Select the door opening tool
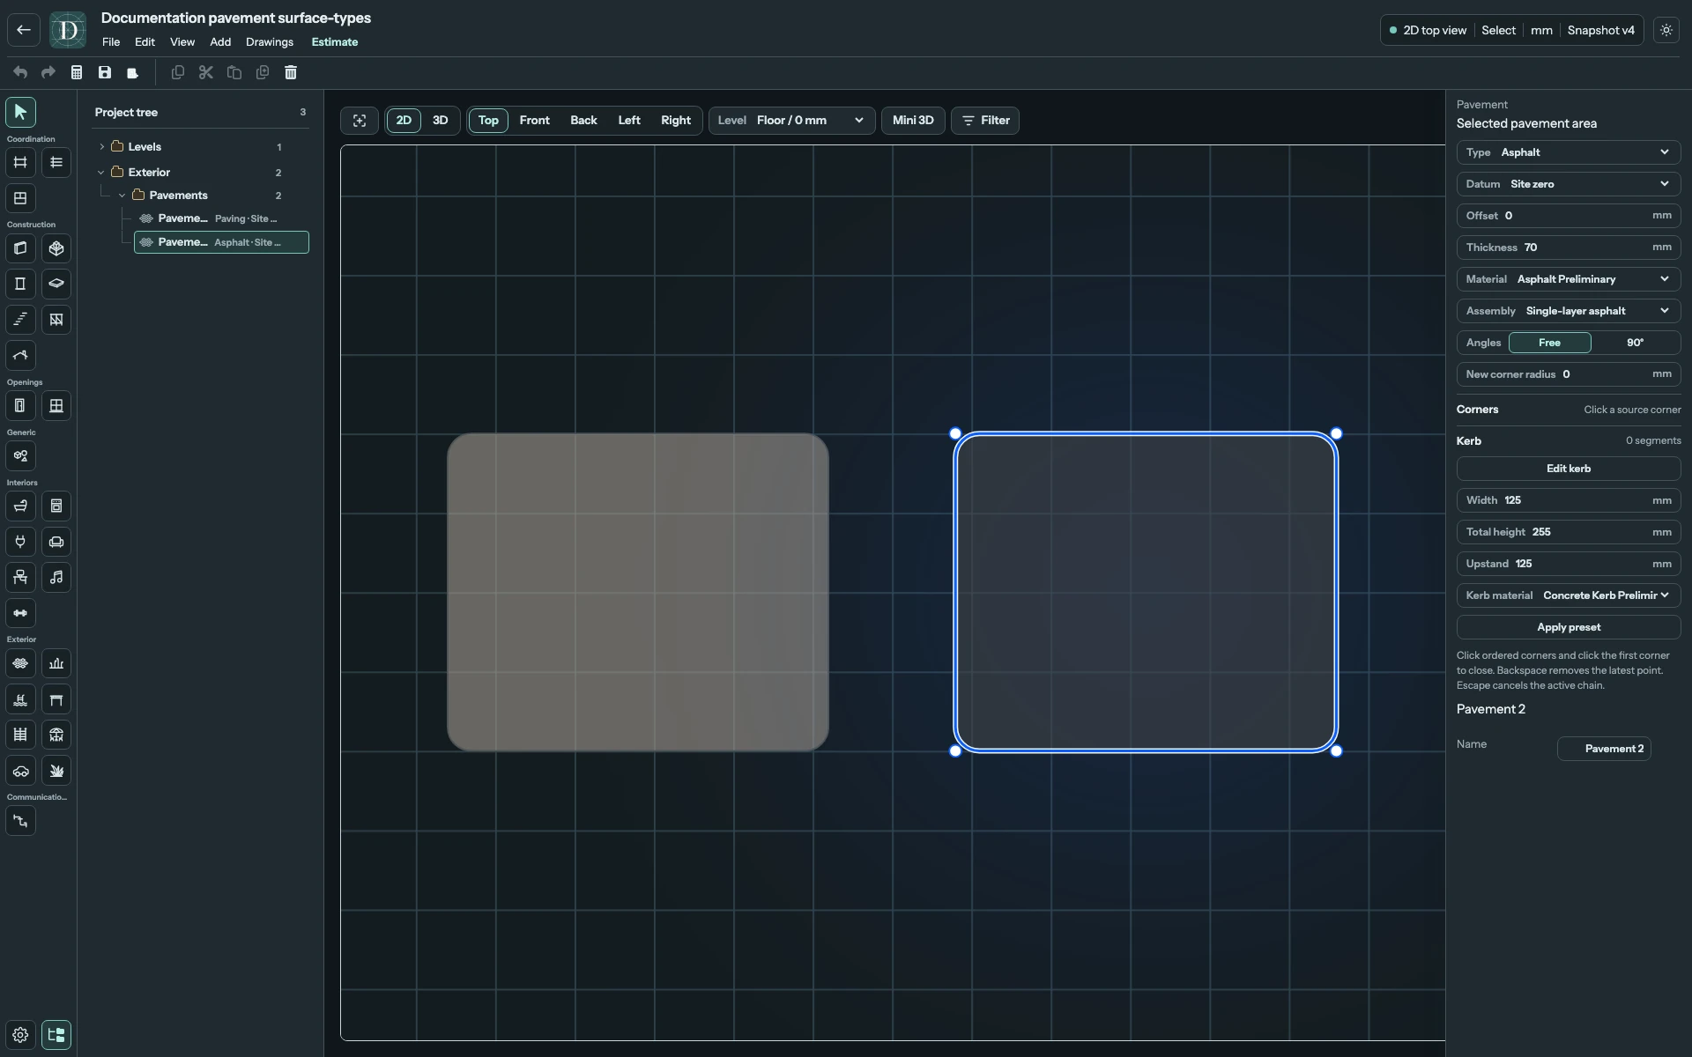 point(20,406)
